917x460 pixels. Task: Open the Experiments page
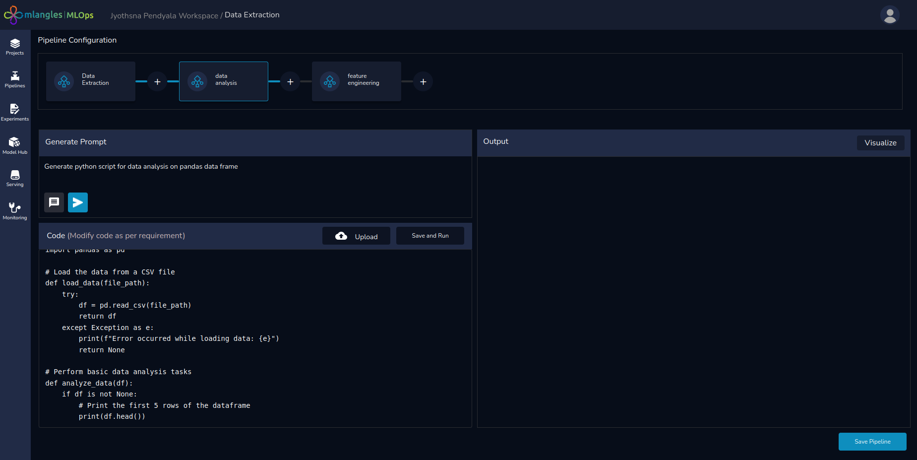15,112
